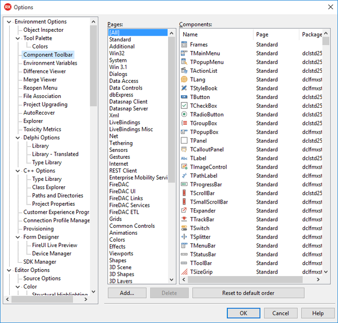Open Environment Variables options page
The height and width of the screenshot is (323, 338).
(50, 63)
